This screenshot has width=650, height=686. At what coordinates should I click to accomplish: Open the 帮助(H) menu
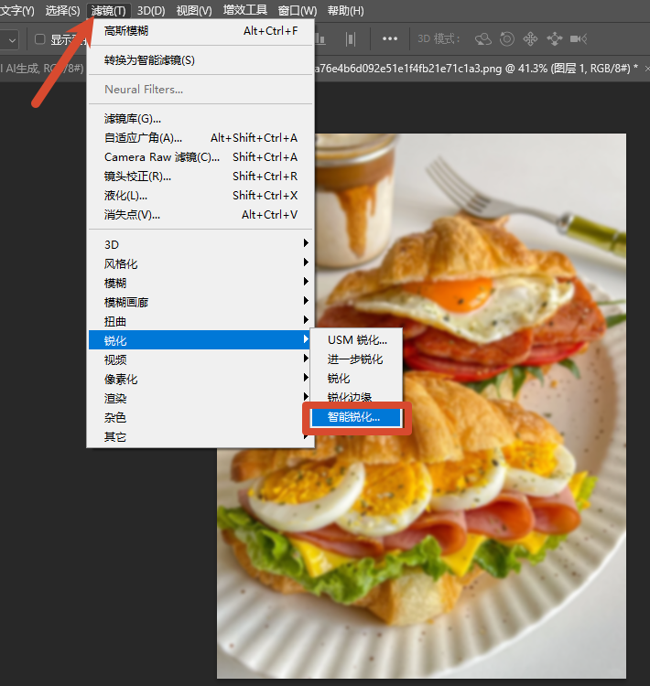tap(345, 10)
